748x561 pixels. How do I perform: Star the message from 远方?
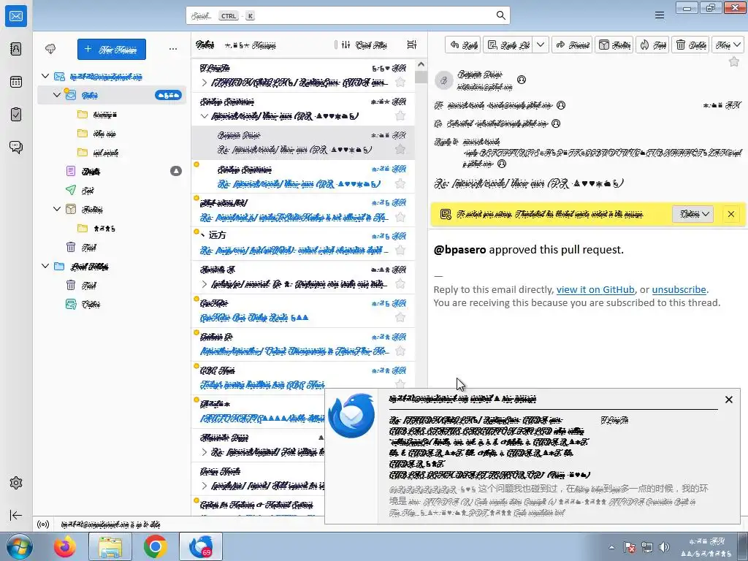(400, 250)
